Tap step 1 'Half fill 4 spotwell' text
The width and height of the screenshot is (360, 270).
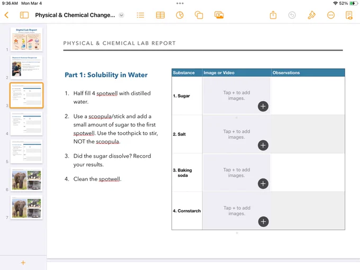pos(112,97)
